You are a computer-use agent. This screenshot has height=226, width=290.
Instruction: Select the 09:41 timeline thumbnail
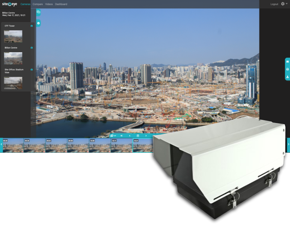coord(56,145)
